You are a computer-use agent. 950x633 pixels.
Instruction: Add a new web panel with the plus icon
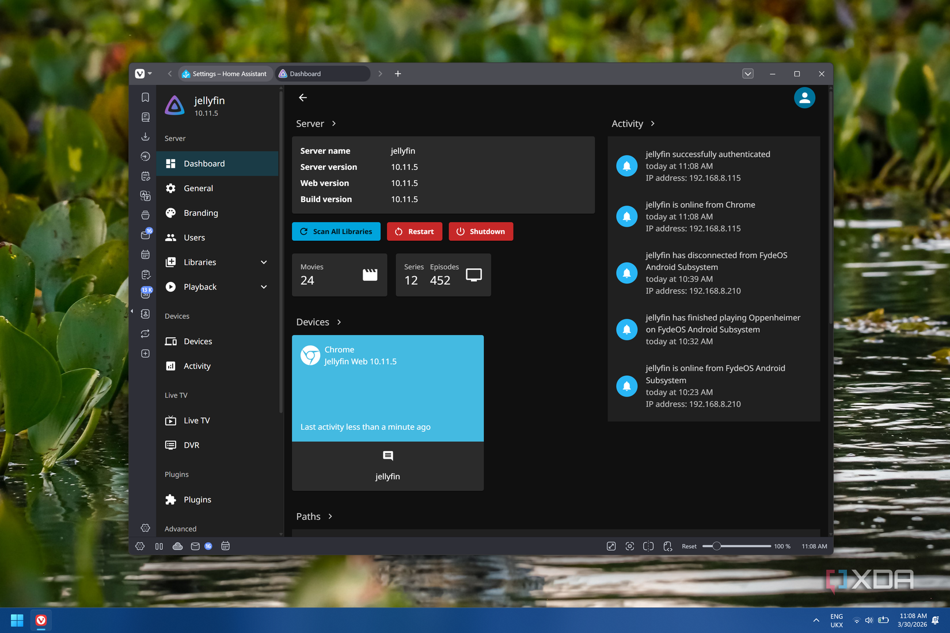pos(145,353)
